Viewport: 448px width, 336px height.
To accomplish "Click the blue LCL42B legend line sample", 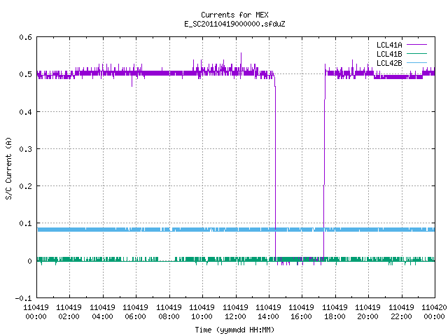I will coord(416,63).
